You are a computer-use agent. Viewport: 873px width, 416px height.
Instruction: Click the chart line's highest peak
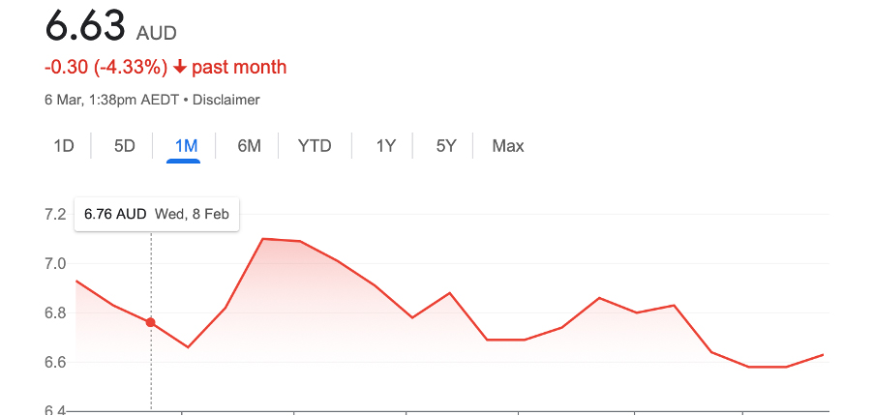(264, 238)
